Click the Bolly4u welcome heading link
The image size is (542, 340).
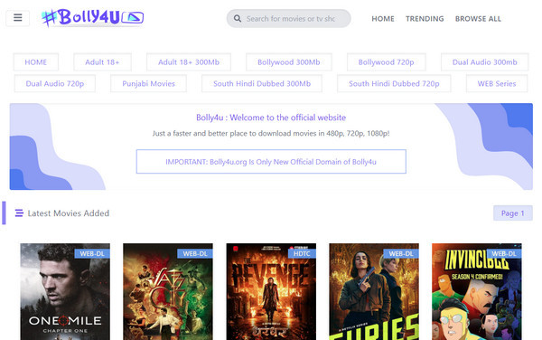[271, 118]
